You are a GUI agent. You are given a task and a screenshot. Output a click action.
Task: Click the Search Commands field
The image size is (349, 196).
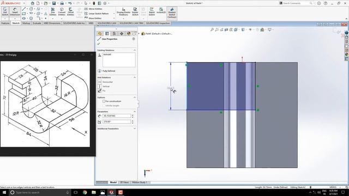(296, 3)
